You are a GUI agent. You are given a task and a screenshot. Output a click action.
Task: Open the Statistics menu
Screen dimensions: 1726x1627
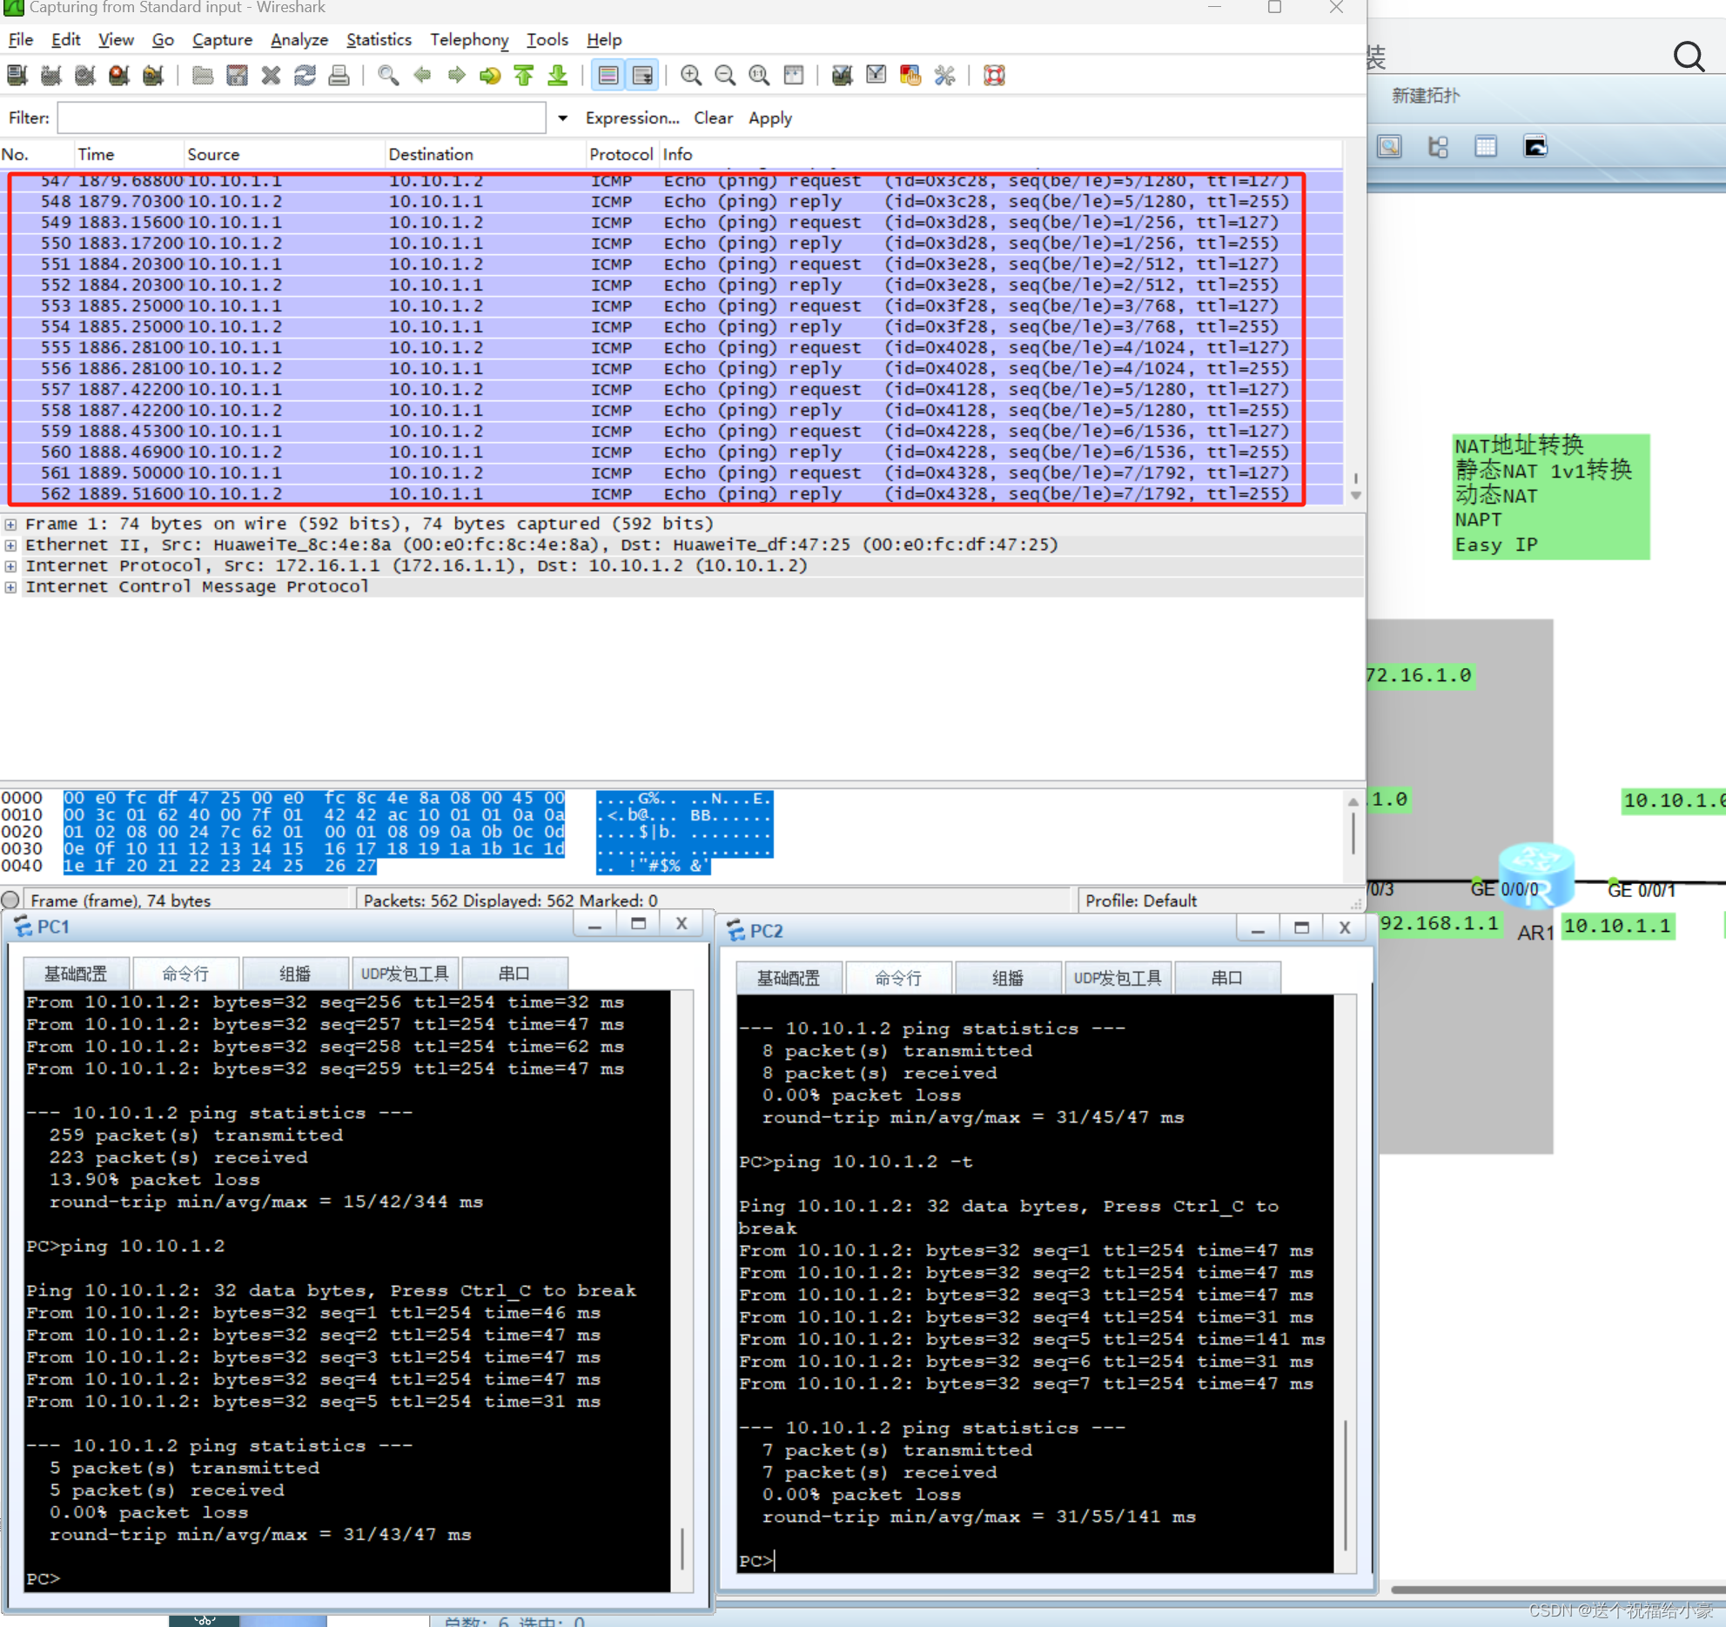click(379, 40)
